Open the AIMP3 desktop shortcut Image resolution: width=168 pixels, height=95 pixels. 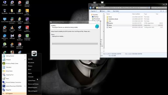click(12, 45)
